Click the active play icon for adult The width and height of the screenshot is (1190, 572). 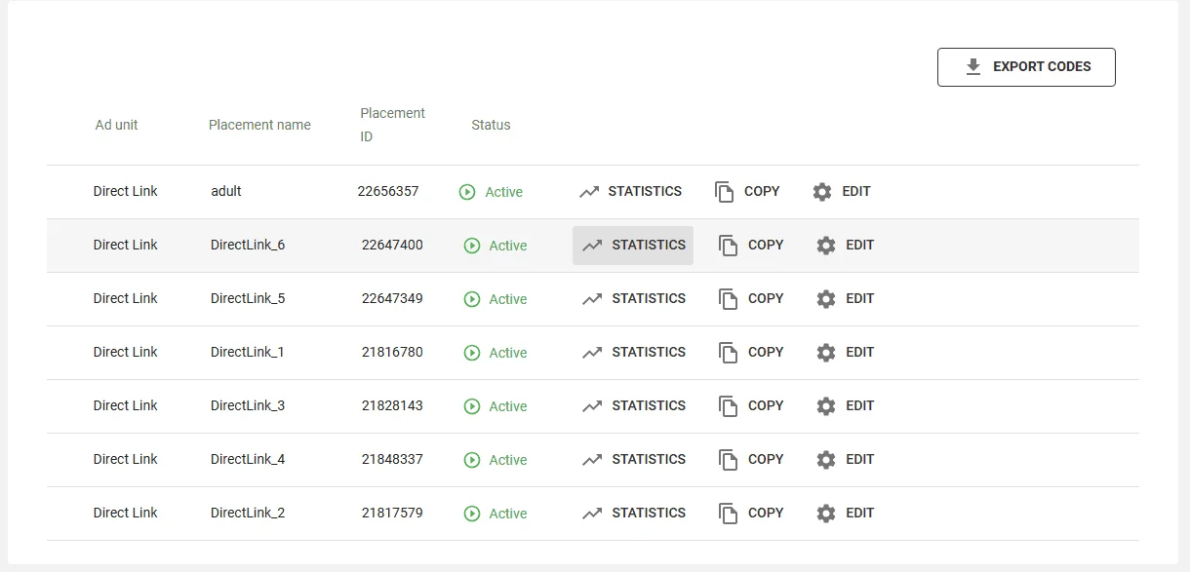467,192
